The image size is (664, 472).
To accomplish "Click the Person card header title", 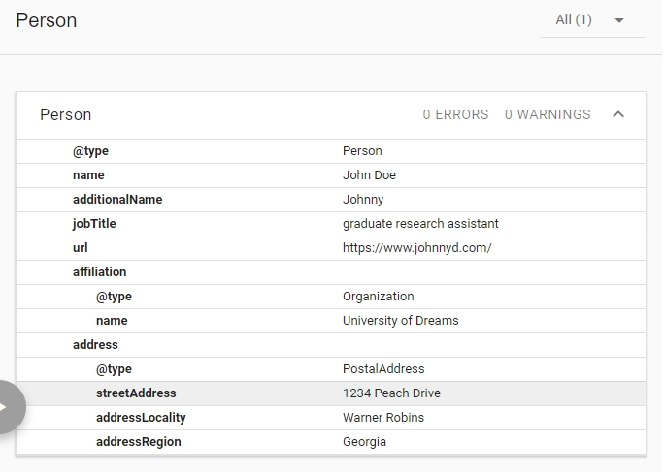I will pos(66,114).
